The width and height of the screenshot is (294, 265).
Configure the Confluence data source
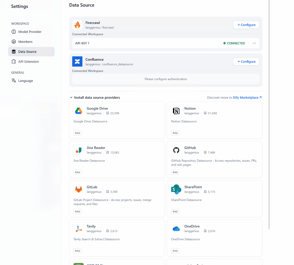pos(246,61)
